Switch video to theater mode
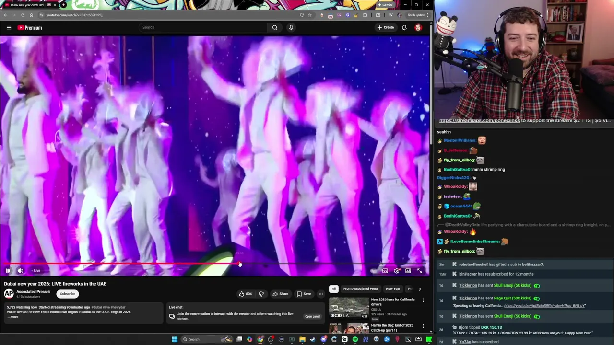This screenshot has height=345, width=614. 408,271
